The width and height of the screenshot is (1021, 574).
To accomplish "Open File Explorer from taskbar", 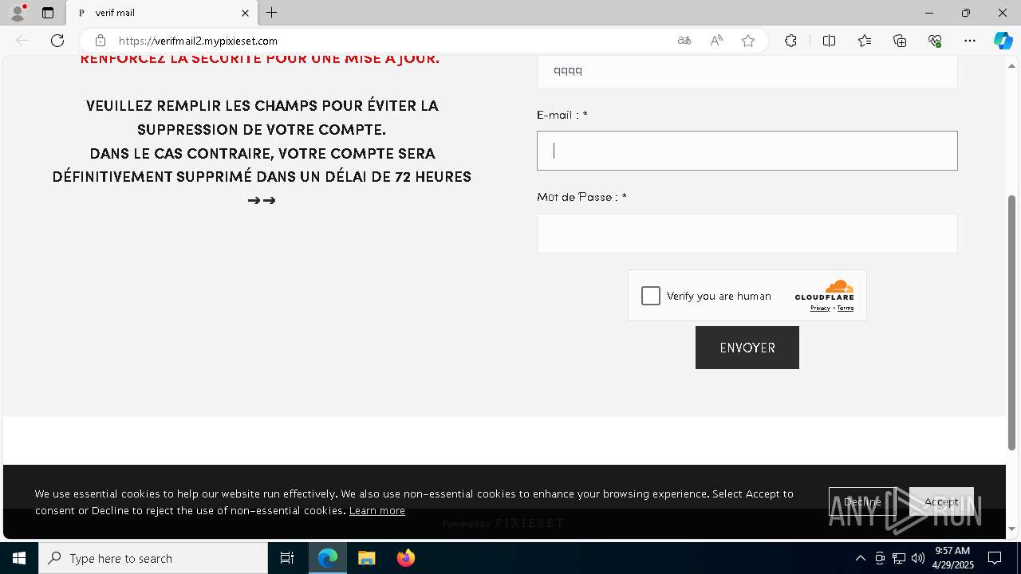I will pyautogui.click(x=366, y=558).
